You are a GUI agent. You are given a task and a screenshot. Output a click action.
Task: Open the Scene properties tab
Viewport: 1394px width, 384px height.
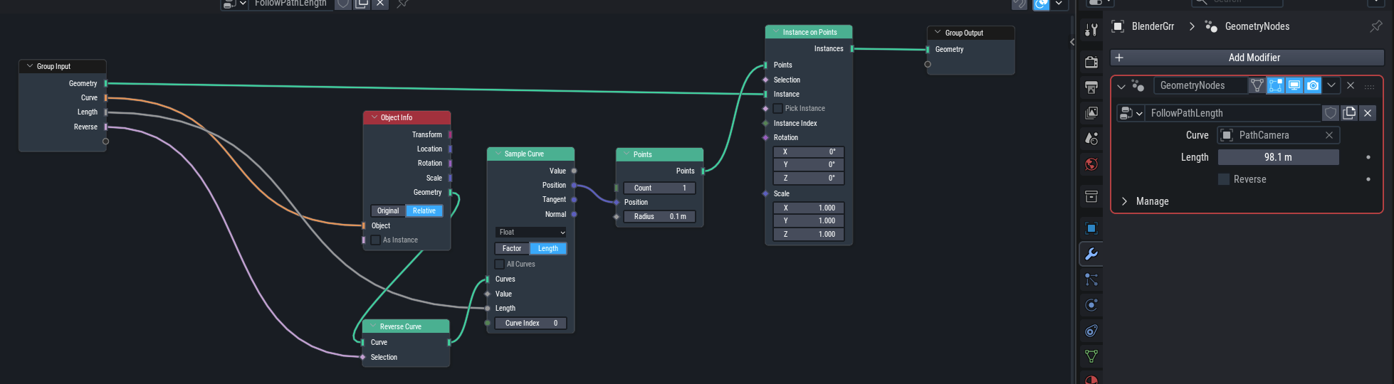pyautogui.click(x=1091, y=138)
